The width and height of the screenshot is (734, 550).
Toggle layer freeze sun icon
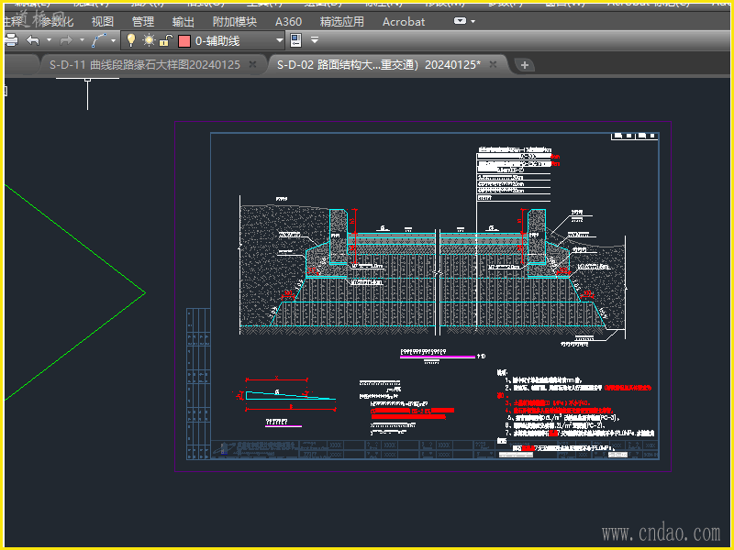(x=148, y=40)
